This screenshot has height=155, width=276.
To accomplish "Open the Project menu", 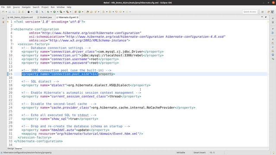I will coord(45,7).
